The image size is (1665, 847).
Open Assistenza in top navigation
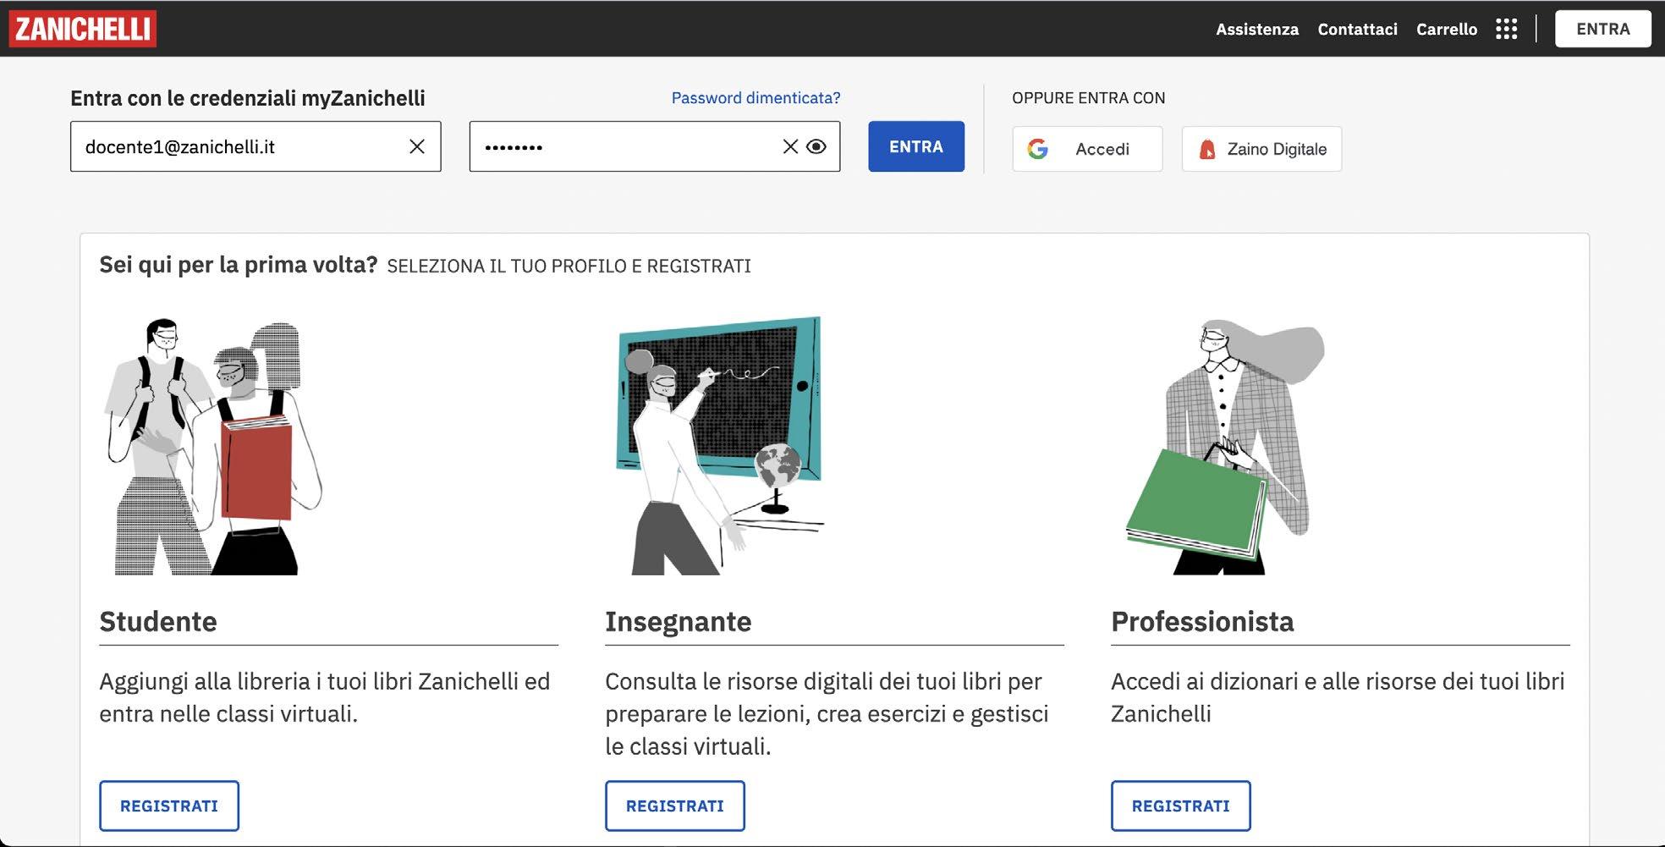coord(1256,29)
